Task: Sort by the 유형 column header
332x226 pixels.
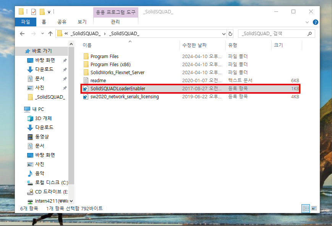Action: click(x=233, y=45)
